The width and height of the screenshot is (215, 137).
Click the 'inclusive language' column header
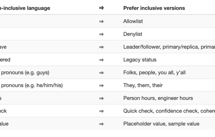pos(25,8)
